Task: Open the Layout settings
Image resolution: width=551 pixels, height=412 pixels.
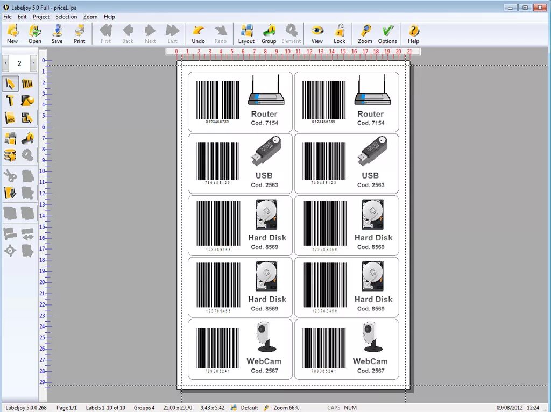Action: [246, 34]
